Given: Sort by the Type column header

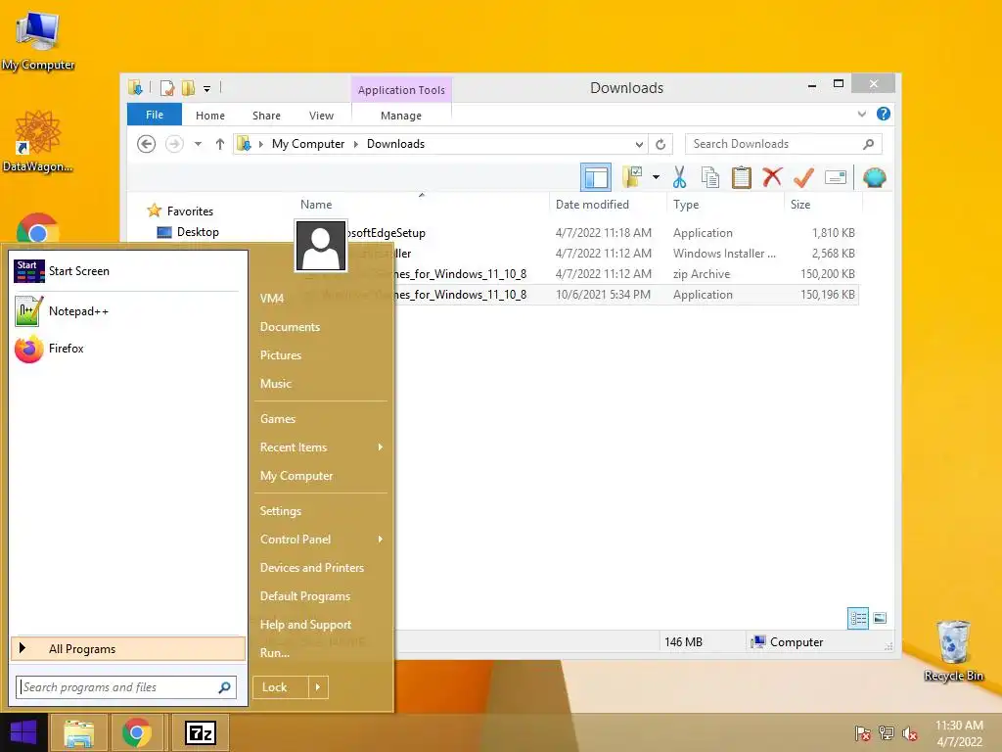Looking at the screenshot, I should (686, 205).
